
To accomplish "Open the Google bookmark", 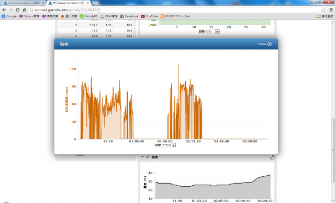I will click(9, 16).
